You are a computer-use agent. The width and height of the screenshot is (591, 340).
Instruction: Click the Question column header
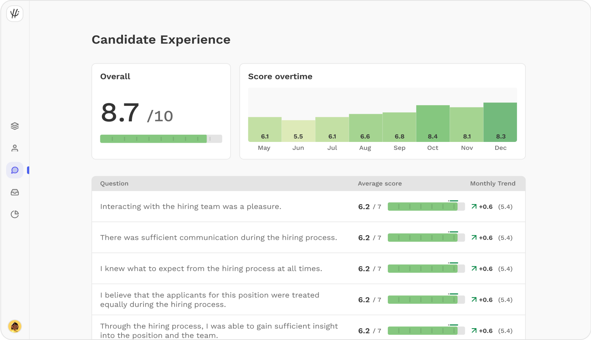pos(114,184)
